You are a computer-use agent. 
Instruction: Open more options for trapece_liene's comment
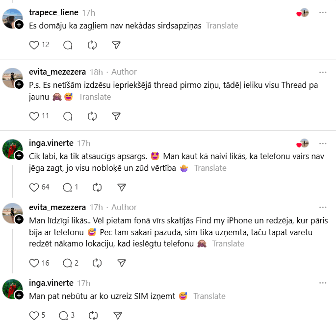coord(322,12)
